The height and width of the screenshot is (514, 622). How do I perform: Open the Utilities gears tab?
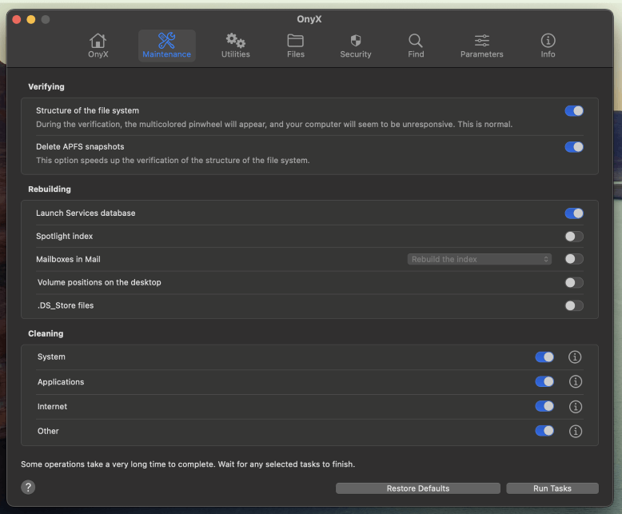click(236, 46)
